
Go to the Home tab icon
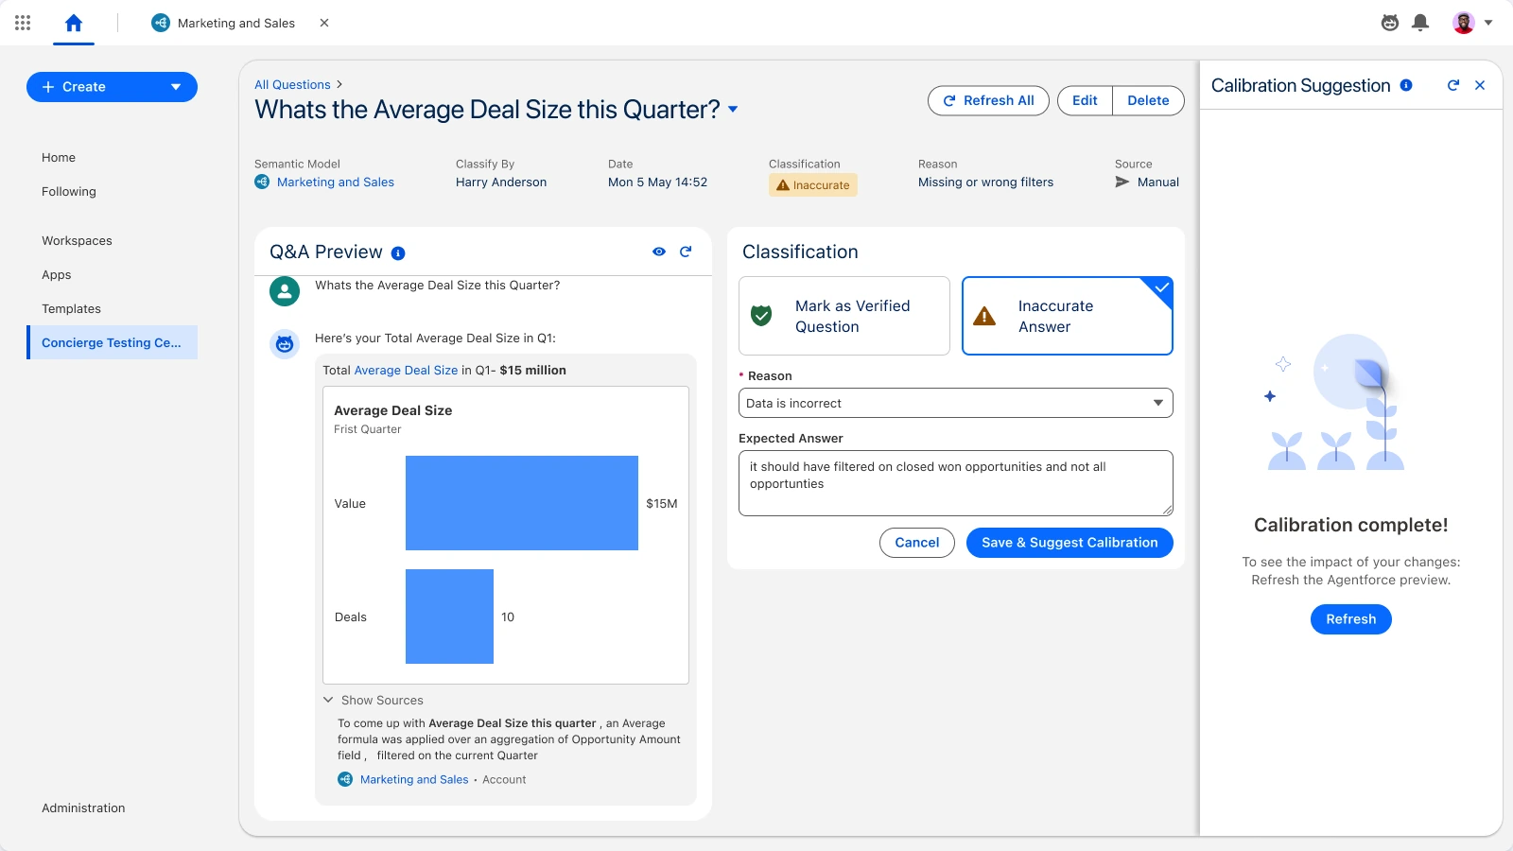(x=74, y=23)
